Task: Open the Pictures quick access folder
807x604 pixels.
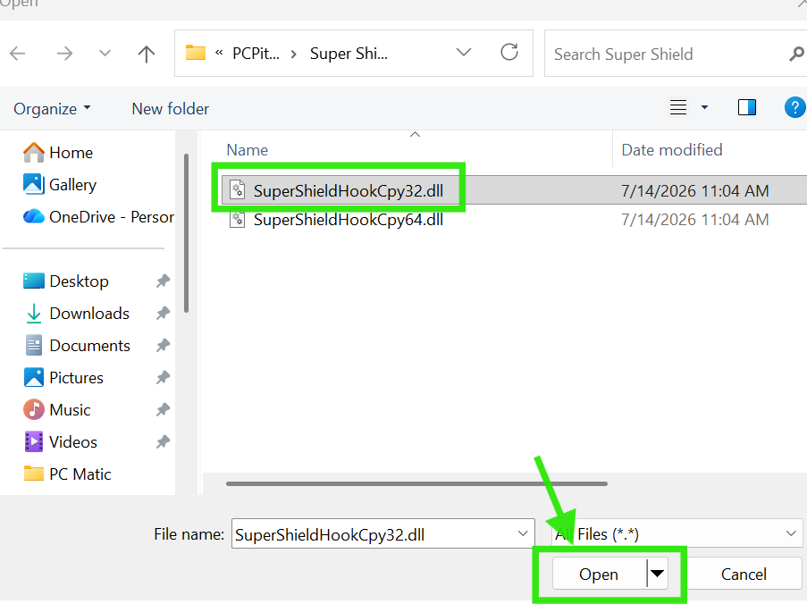Action: 63,377
